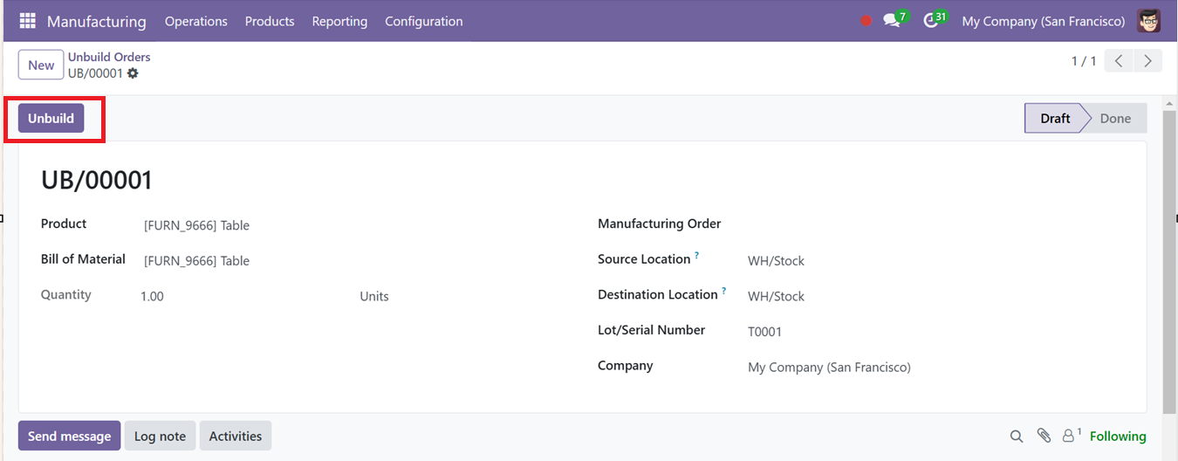The image size is (1178, 461).
Task: Open the apps grid menu icon
Action: coord(27,21)
